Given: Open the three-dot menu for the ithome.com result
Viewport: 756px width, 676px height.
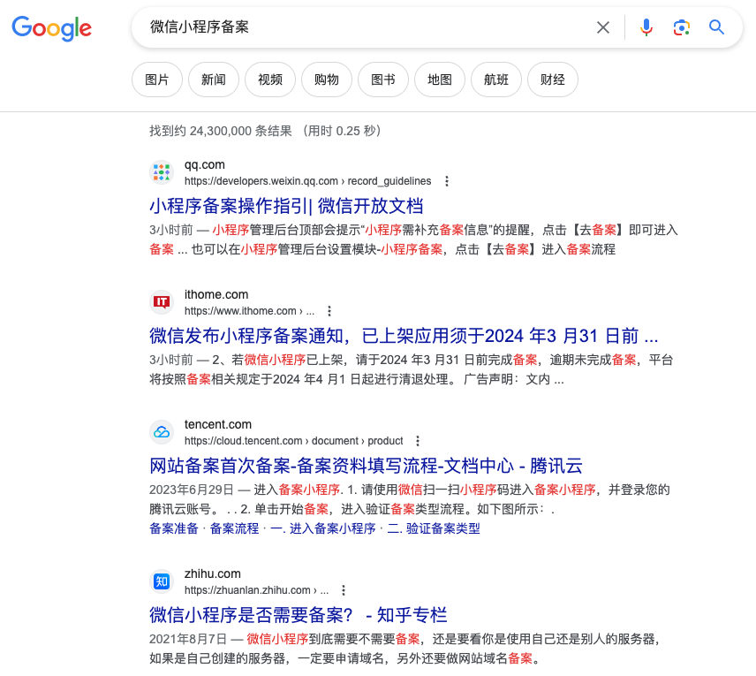Looking at the screenshot, I should pos(329,311).
